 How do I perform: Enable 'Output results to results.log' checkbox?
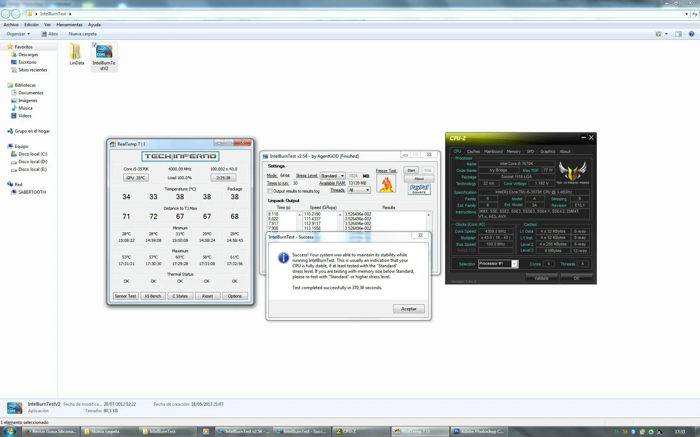tap(270, 191)
